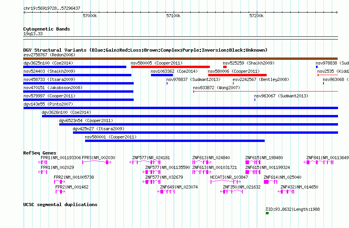This screenshot has width=349, height=228.
Task: Select the Cytogenetic Bands track title
Action: point(47,29)
